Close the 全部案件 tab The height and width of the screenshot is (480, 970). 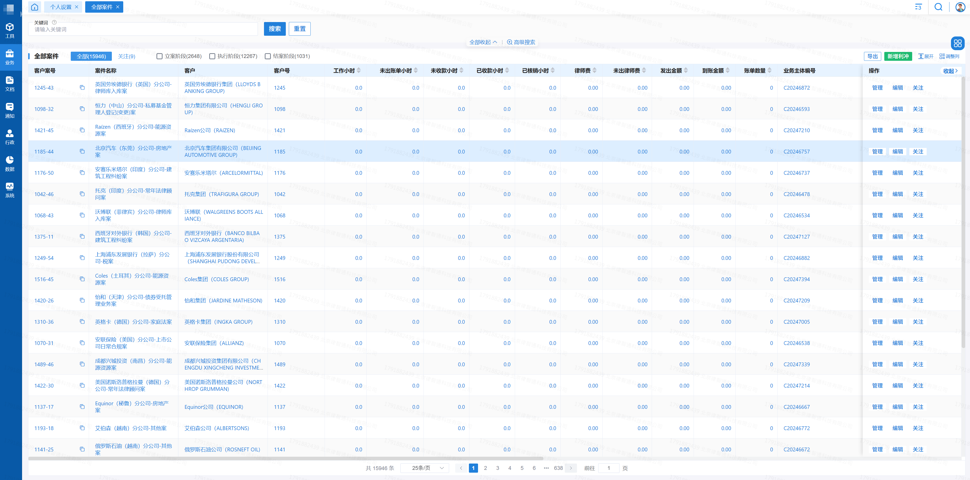pyautogui.click(x=117, y=7)
